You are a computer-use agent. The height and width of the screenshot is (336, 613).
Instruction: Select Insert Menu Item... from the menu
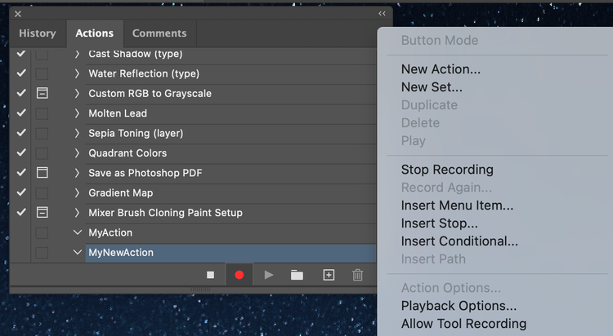457,206
